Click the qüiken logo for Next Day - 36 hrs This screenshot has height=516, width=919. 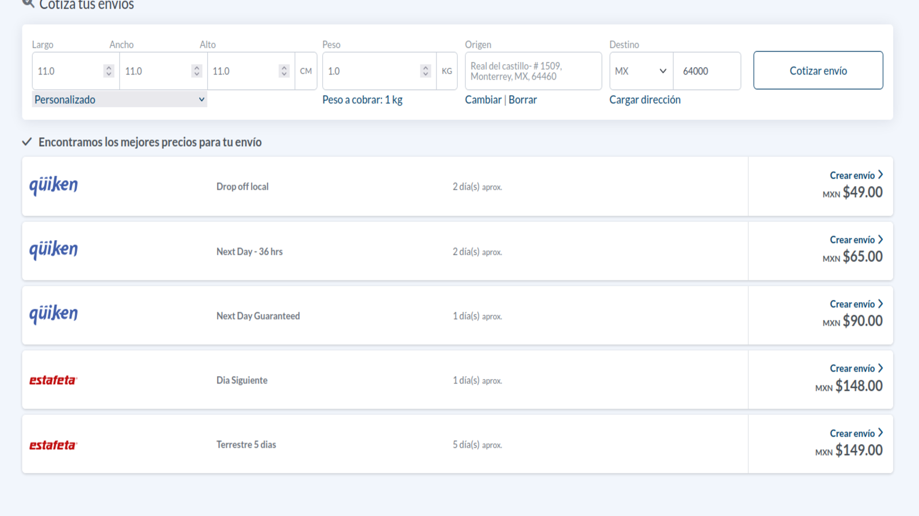coord(53,250)
